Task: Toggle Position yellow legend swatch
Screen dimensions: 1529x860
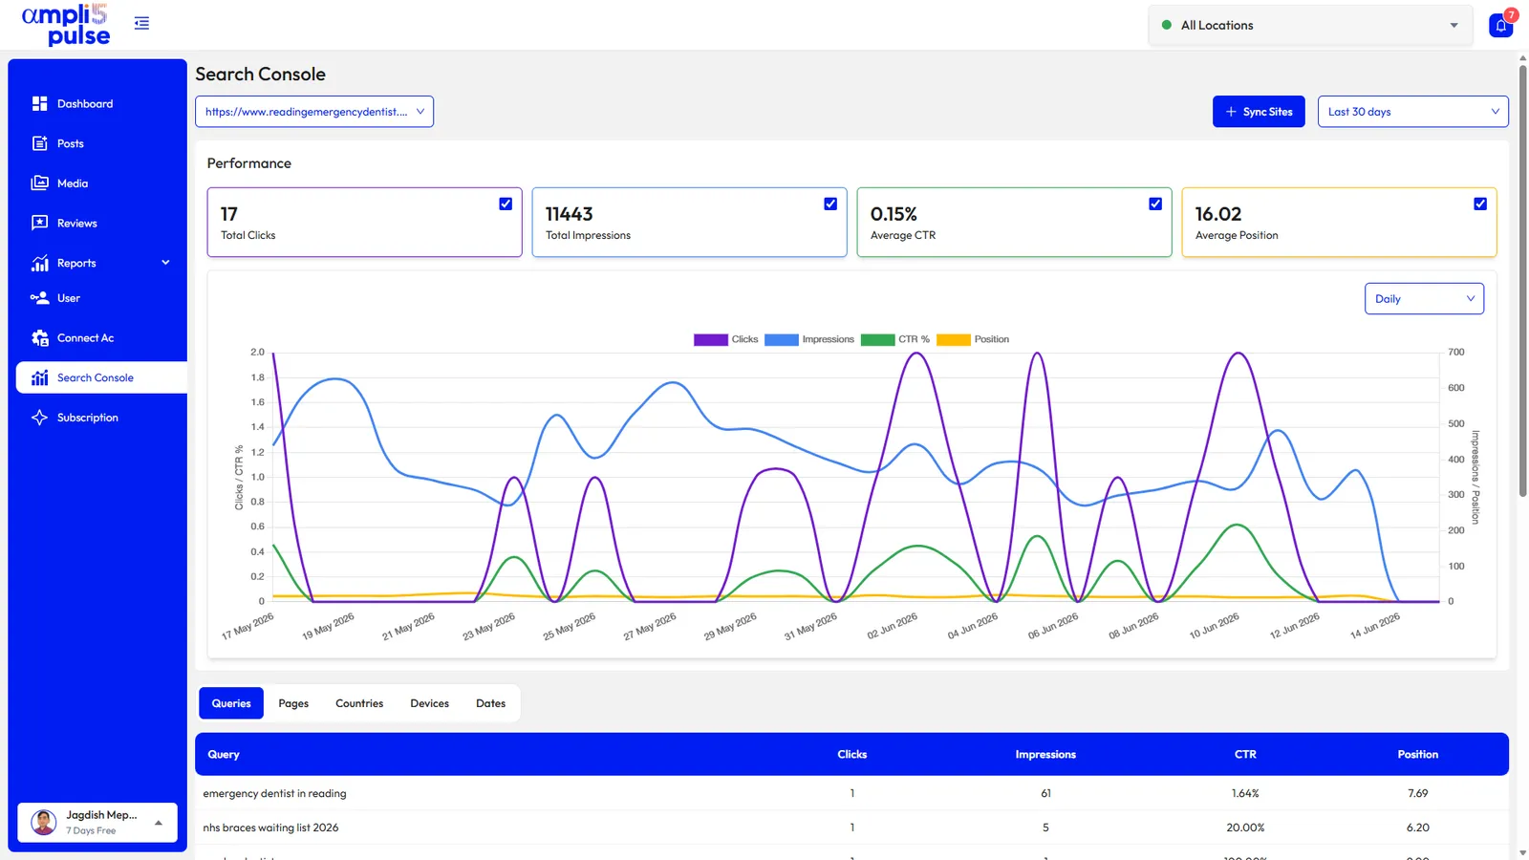Action: 954,339
